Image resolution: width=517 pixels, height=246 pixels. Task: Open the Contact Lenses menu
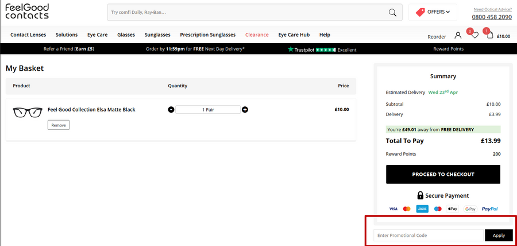tap(28, 35)
